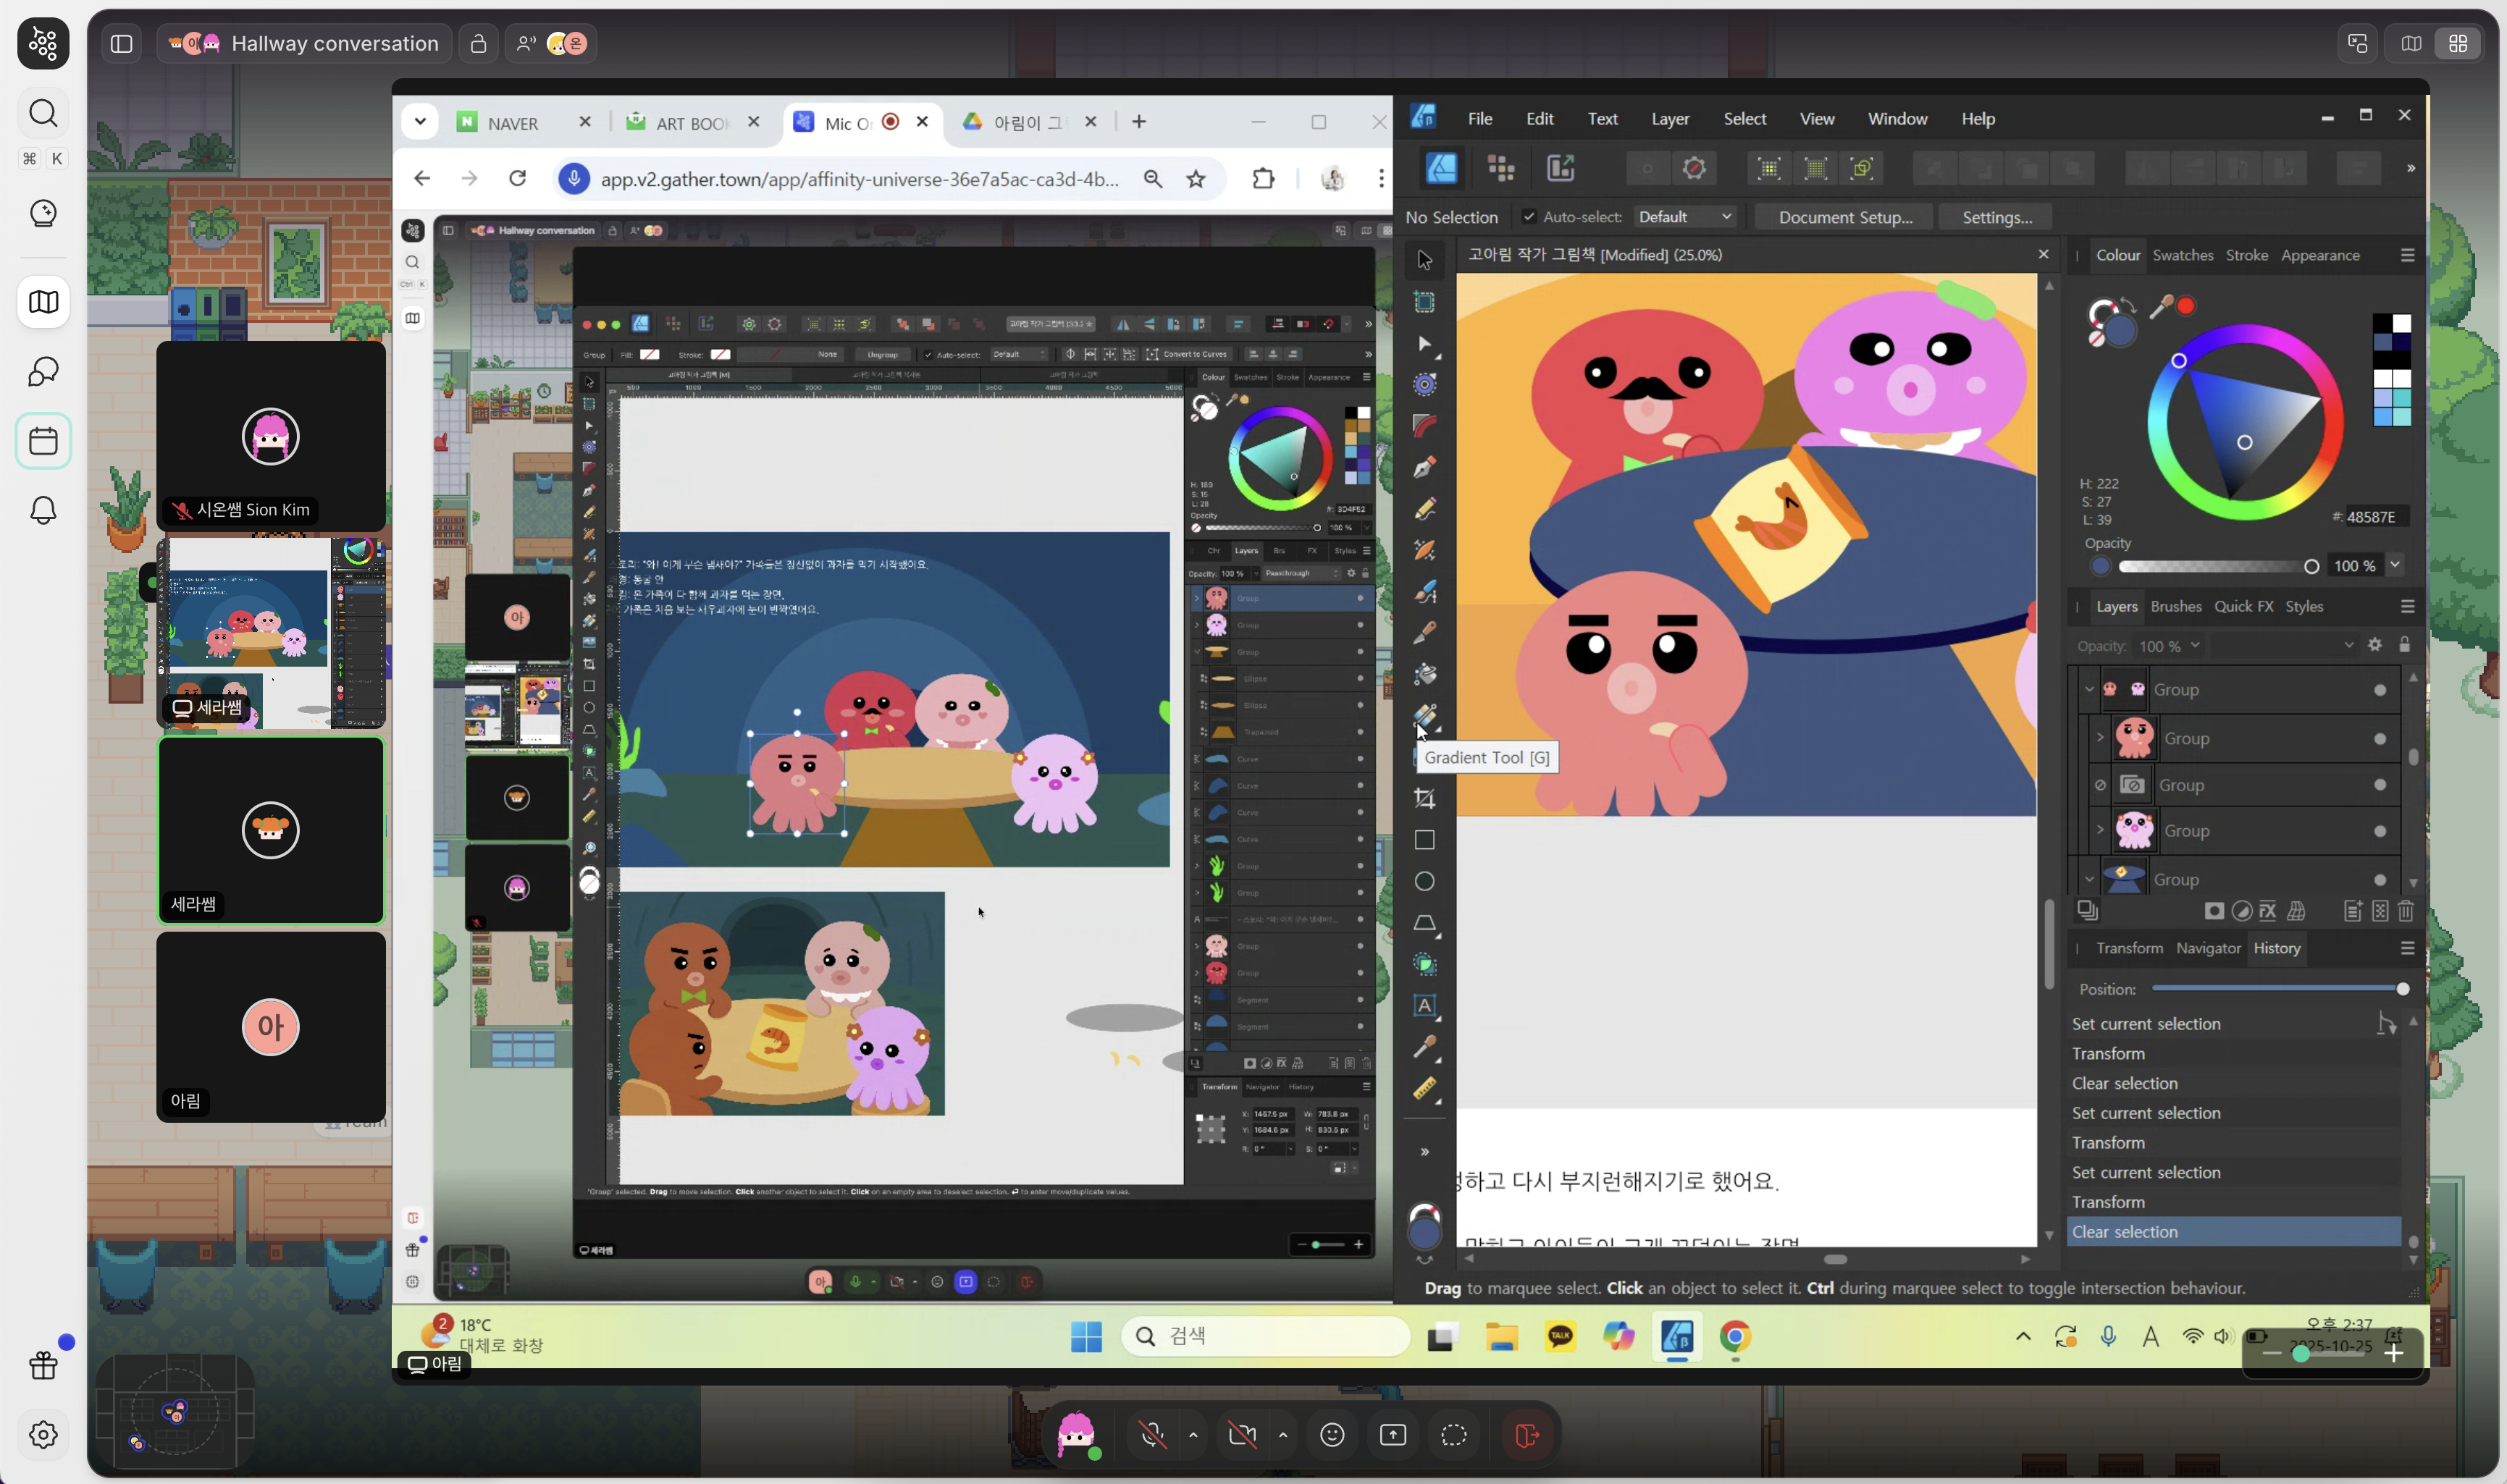2507x1484 pixels.
Task: Select the Node tool
Action: coord(1424,344)
